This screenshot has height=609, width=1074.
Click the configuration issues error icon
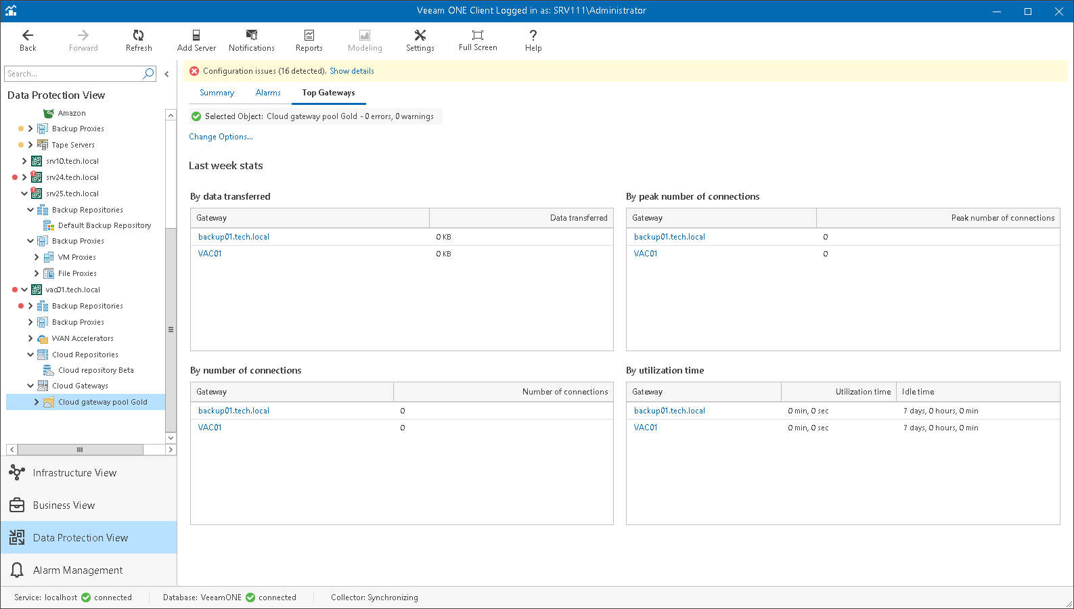click(x=194, y=71)
